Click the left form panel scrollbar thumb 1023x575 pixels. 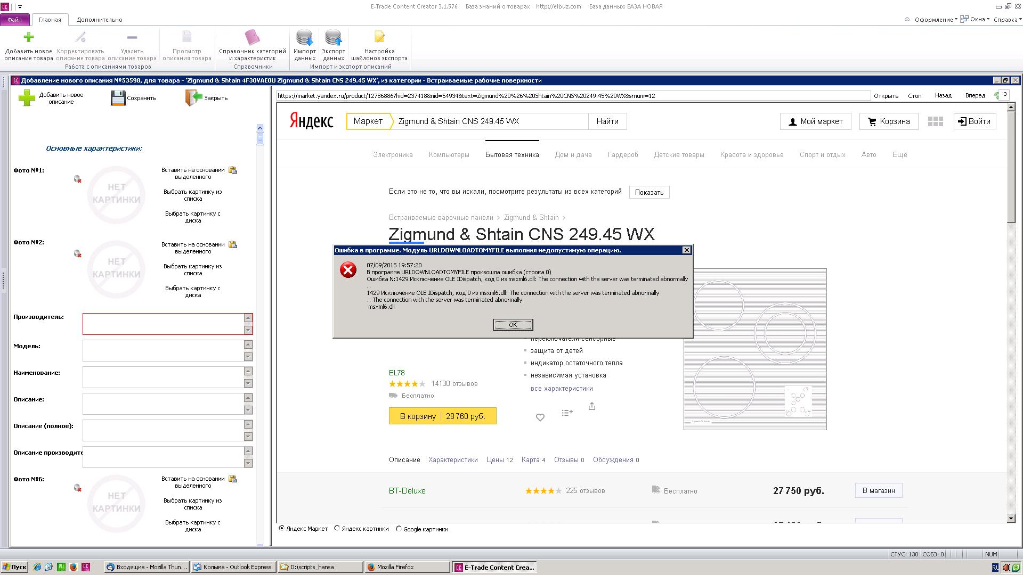(x=260, y=138)
